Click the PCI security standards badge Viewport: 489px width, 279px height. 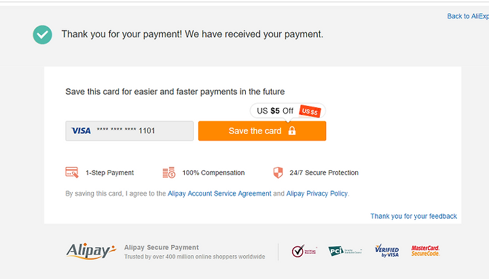[x=345, y=251]
